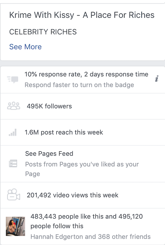Open the friend profile photo thumbnail
This screenshot has height=245, width=165.
(x=15, y=226)
